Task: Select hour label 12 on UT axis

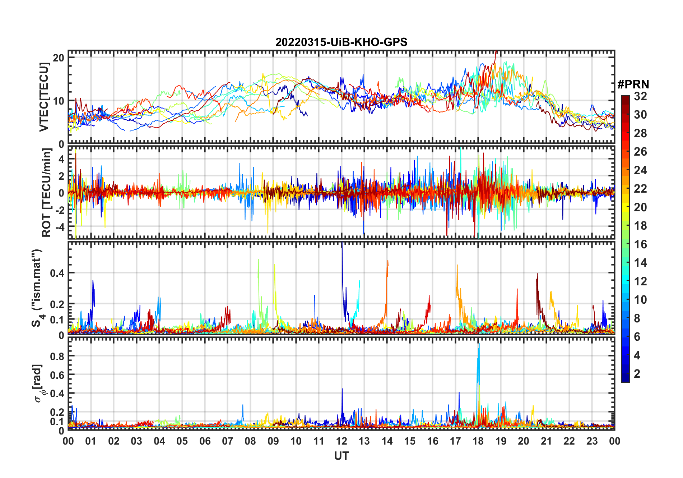Action: [341, 441]
